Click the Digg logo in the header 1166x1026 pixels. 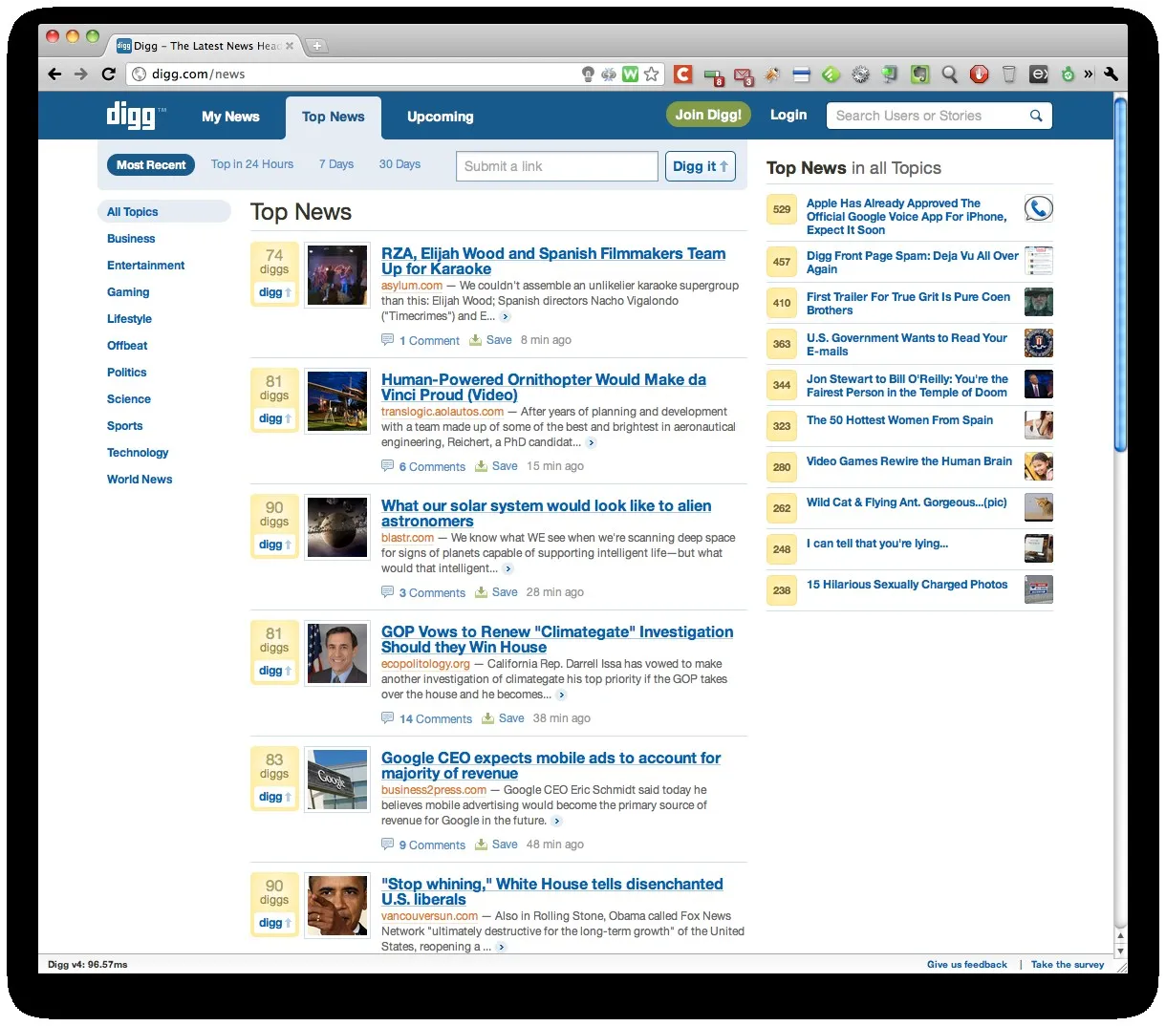[136, 116]
